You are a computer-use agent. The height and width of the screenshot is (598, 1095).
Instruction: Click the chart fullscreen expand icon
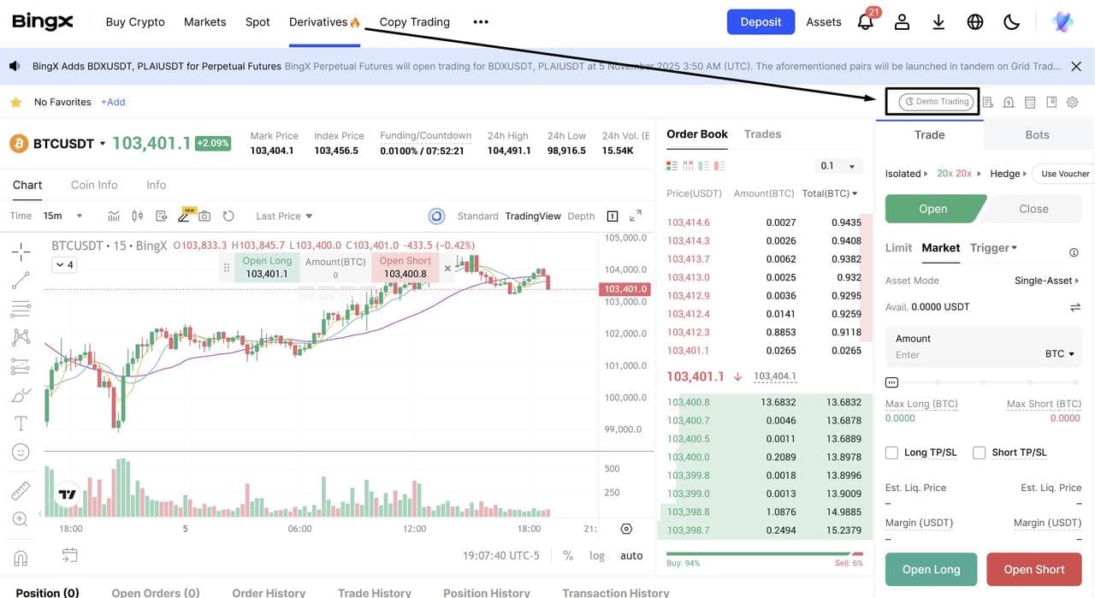[636, 216]
